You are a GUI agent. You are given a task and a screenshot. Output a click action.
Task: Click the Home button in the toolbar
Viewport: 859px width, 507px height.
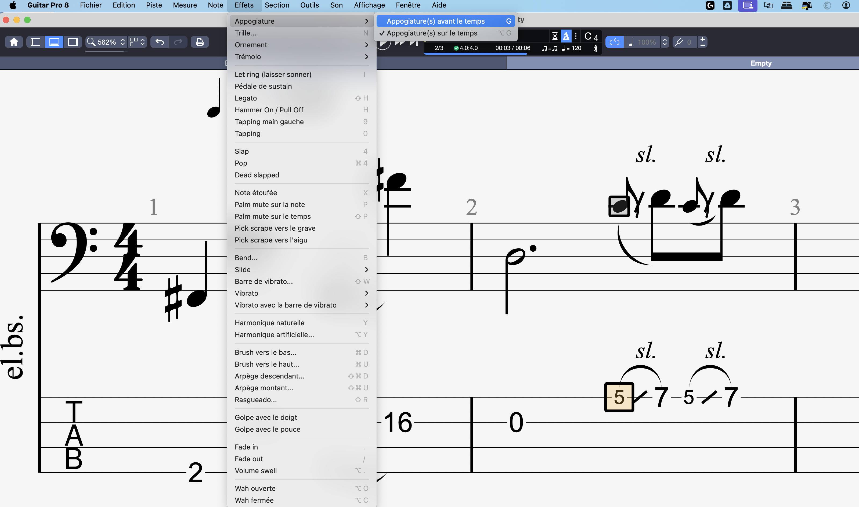point(14,42)
